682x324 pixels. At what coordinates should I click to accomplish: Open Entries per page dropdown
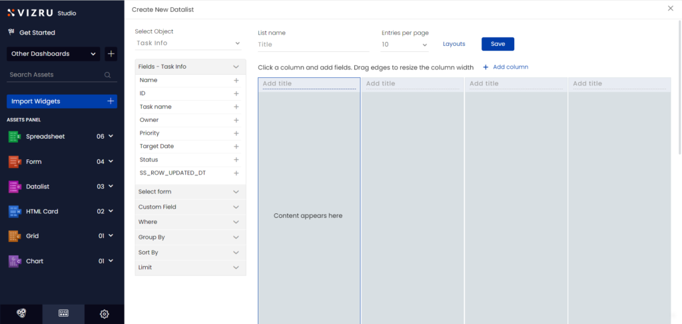[x=404, y=45]
